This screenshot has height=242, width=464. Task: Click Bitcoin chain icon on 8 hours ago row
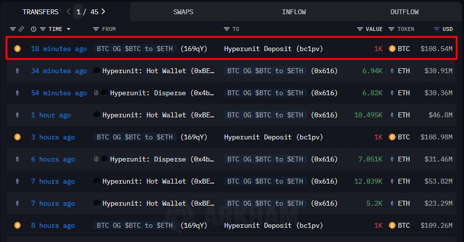point(18,225)
